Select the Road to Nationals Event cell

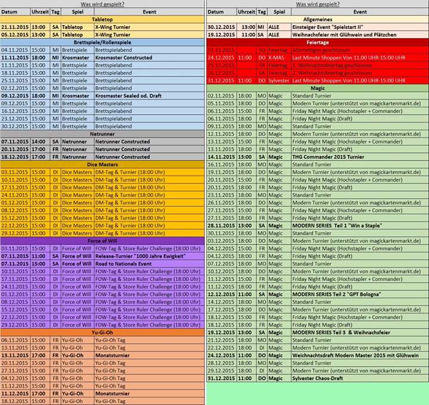(123, 263)
